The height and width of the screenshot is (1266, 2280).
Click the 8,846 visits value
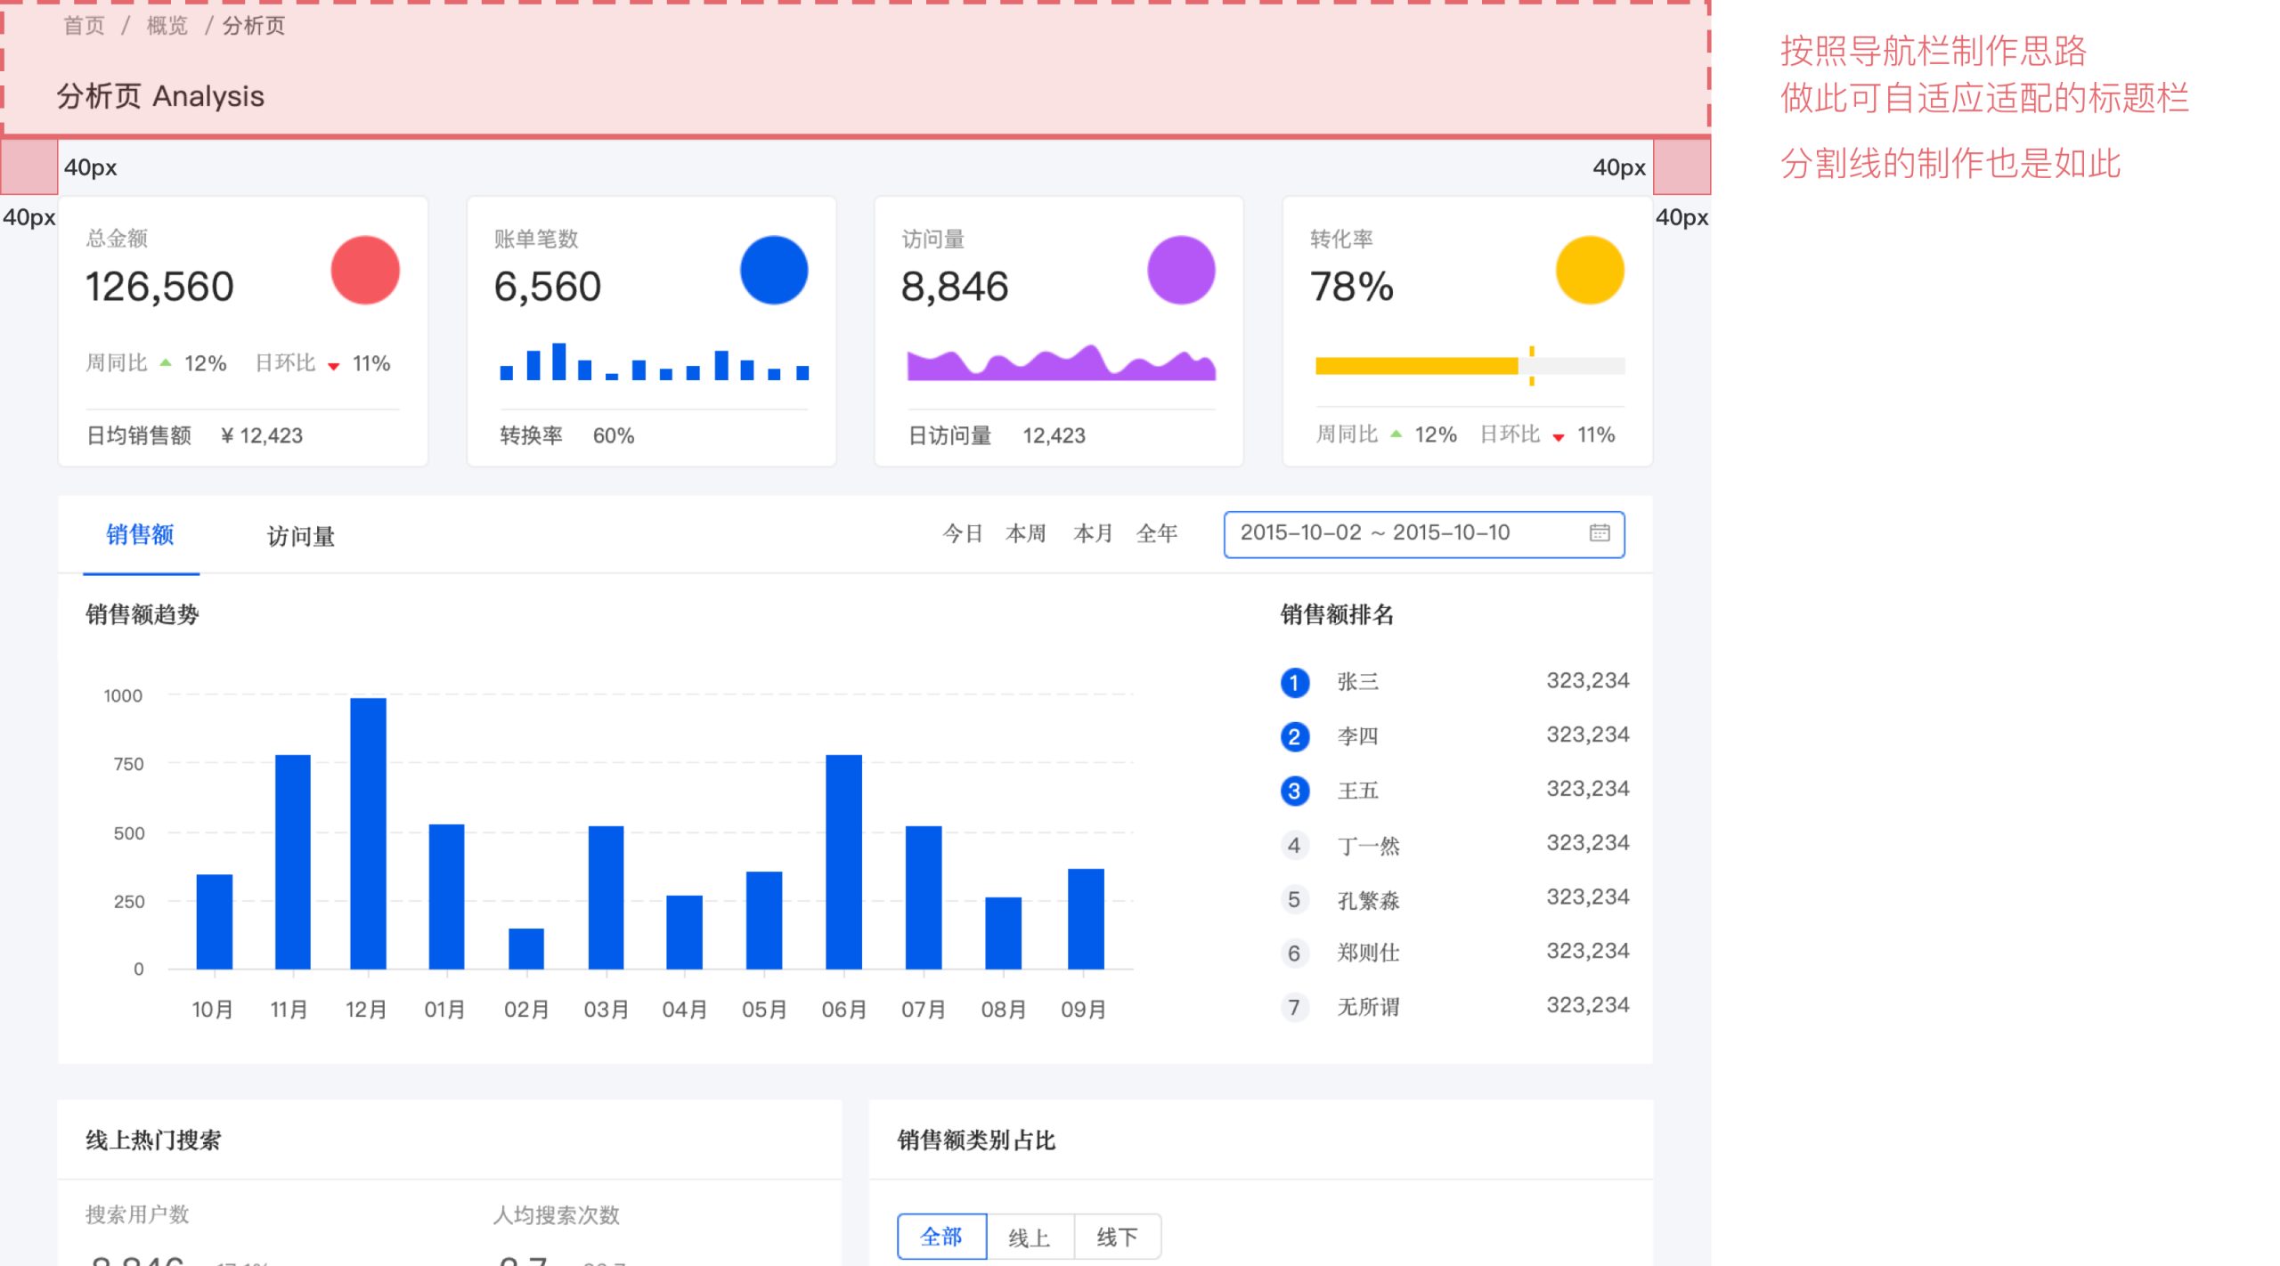coord(955,287)
